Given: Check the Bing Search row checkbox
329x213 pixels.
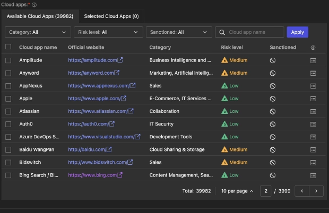Looking at the screenshot, I should [x=8, y=175].
